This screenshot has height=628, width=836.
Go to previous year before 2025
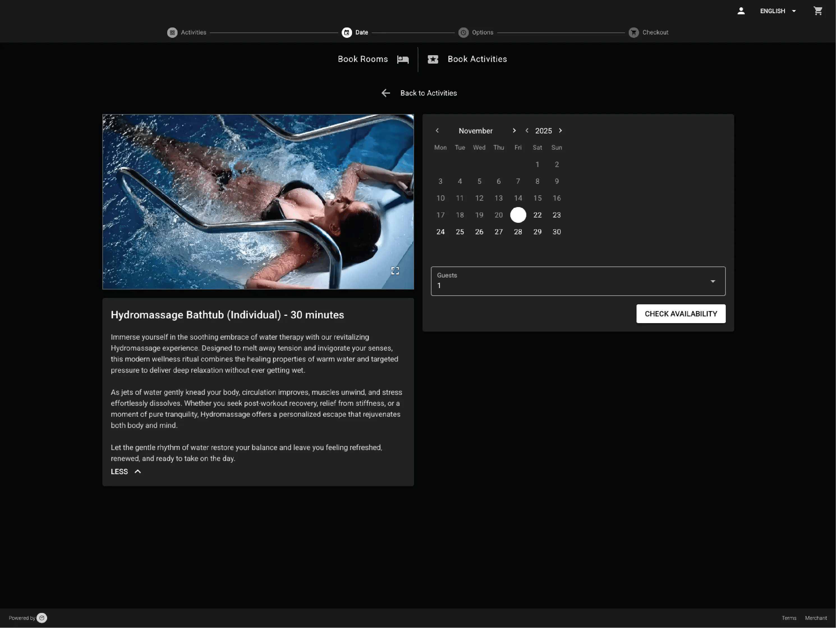[x=527, y=131]
